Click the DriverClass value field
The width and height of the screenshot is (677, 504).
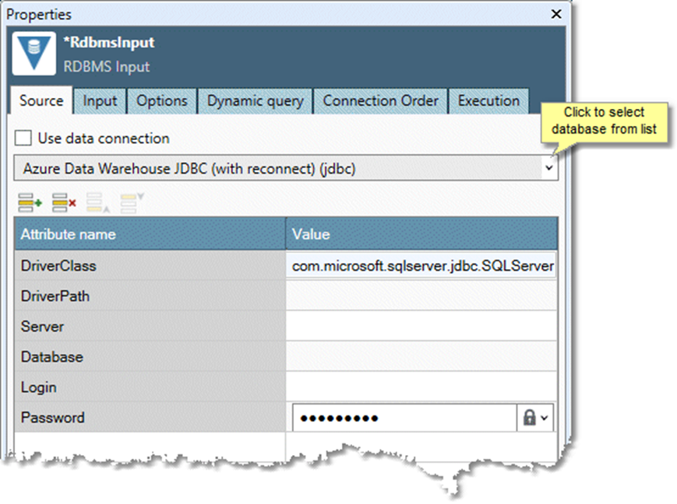(421, 267)
